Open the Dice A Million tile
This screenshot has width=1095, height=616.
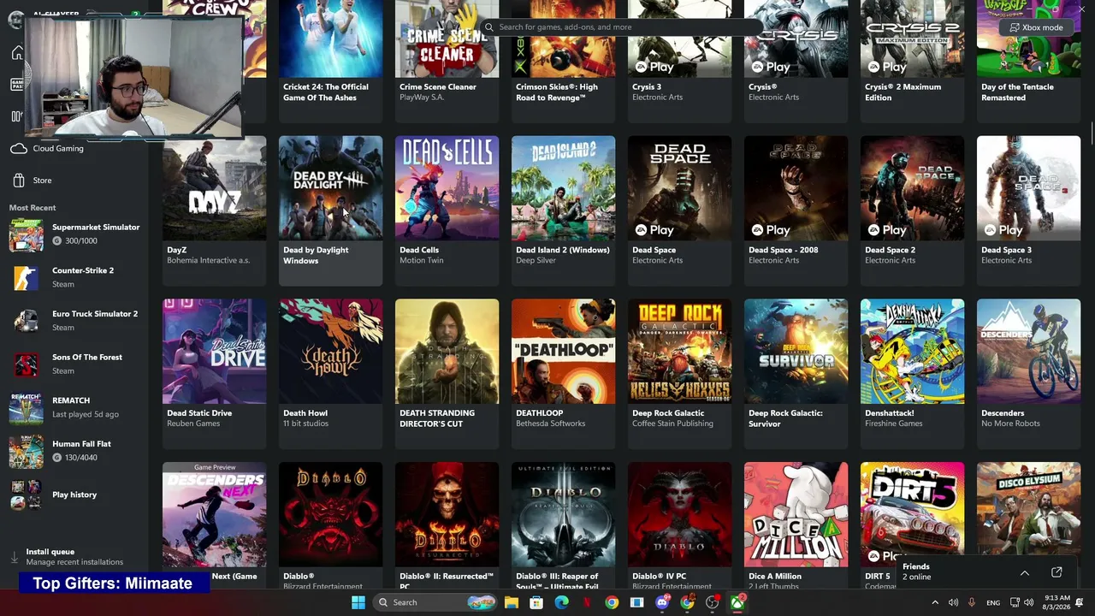[x=796, y=525]
